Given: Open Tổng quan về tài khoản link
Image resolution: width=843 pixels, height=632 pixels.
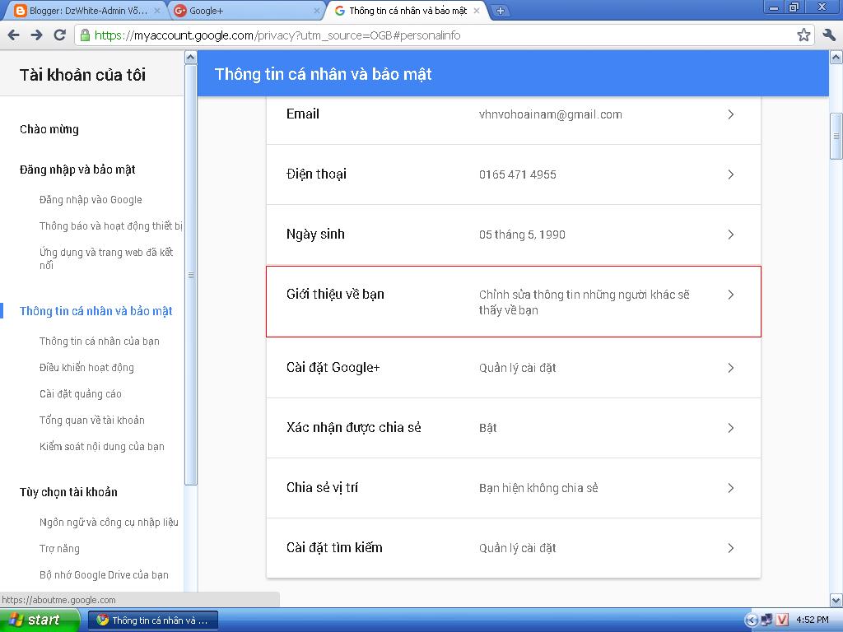Looking at the screenshot, I should coord(92,421).
